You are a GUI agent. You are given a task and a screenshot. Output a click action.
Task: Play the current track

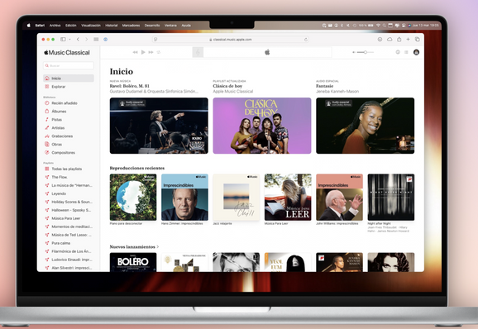point(143,52)
